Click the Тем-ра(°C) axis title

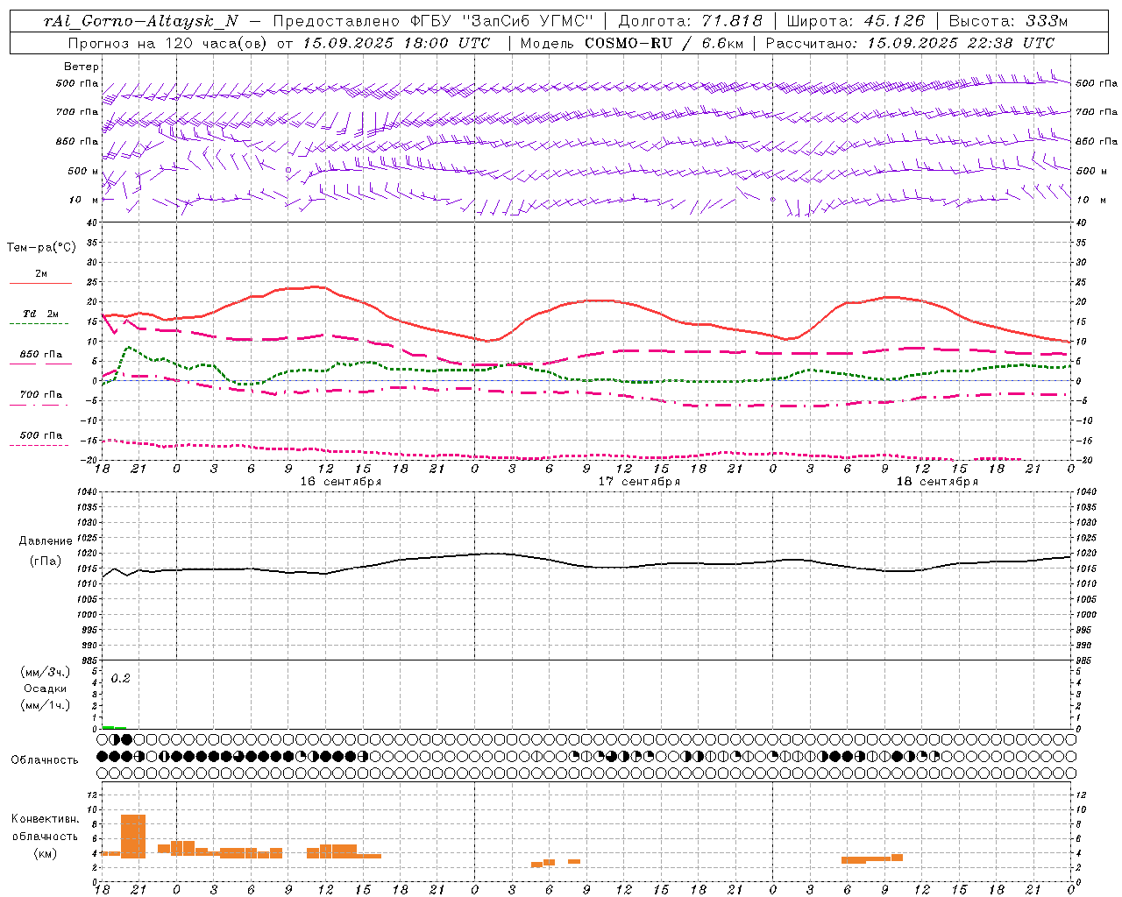coord(41,248)
